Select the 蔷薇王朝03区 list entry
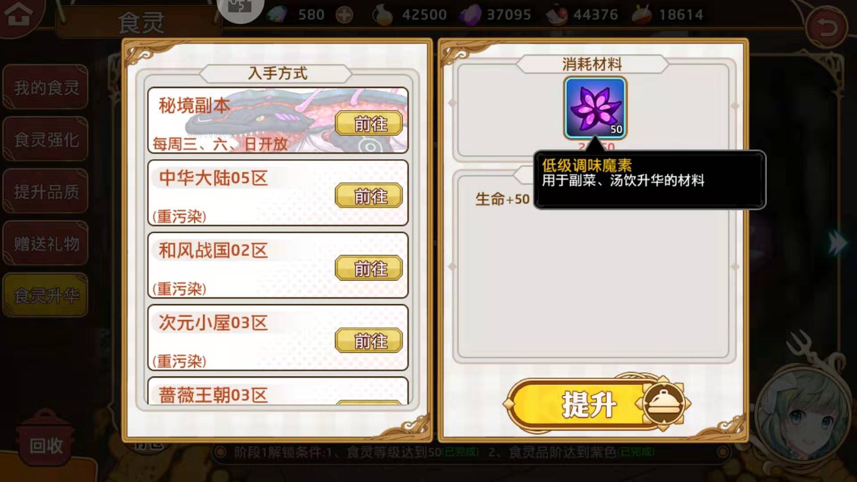Viewport: 857px width, 482px height. (x=278, y=391)
